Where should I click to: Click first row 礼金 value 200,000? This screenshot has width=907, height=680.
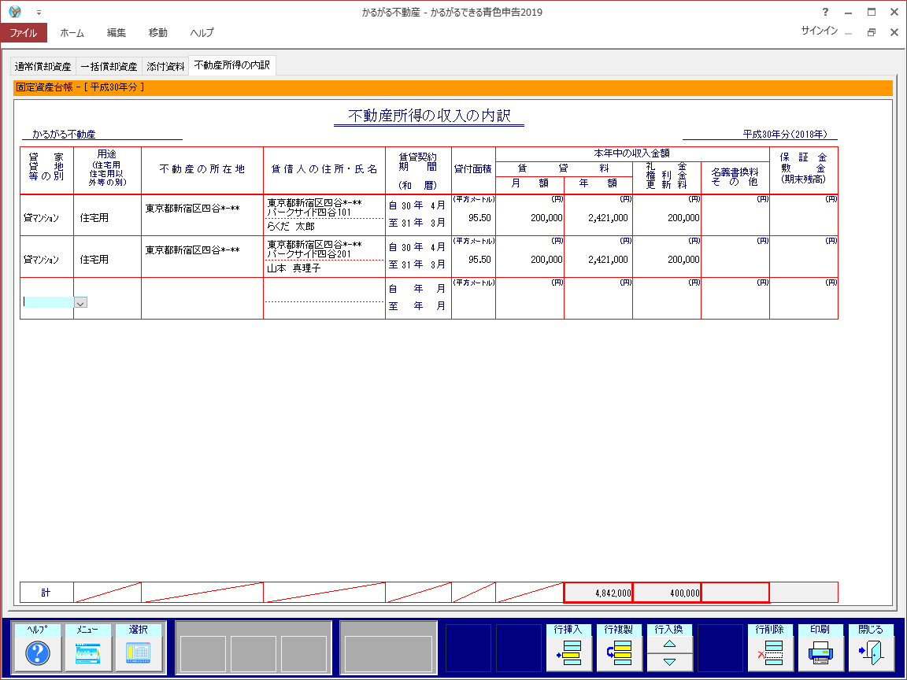tap(683, 218)
